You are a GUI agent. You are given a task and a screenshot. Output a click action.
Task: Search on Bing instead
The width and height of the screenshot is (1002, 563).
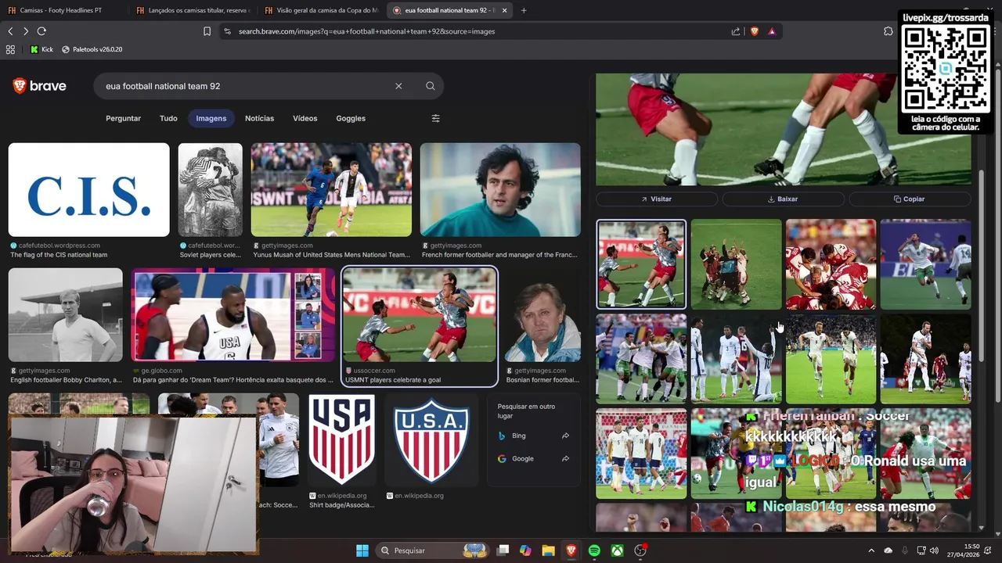(533, 436)
